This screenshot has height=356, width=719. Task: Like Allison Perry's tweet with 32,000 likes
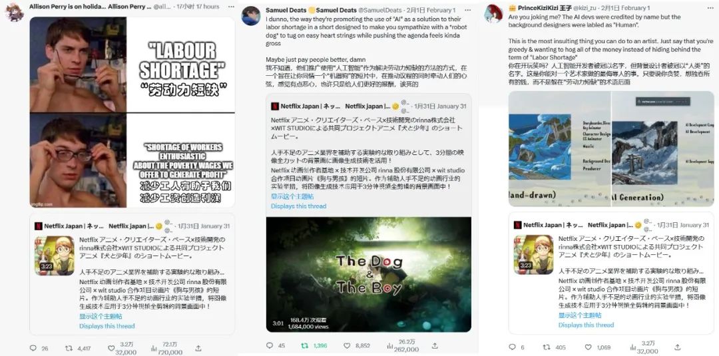pyautogui.click(x=111, y=348)
